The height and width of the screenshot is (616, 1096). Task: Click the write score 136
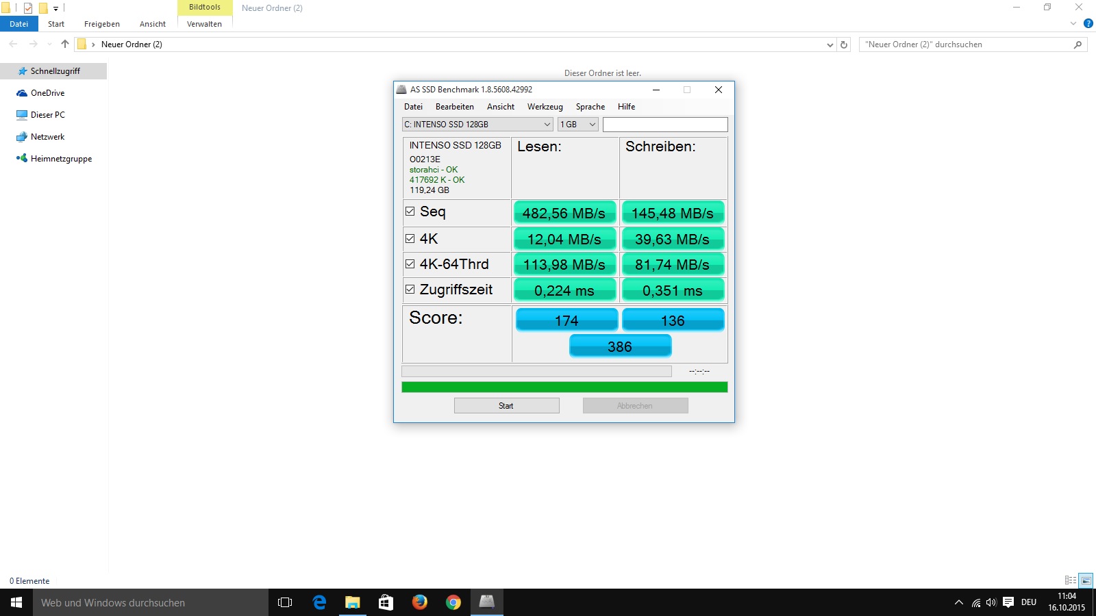(673, 320)
